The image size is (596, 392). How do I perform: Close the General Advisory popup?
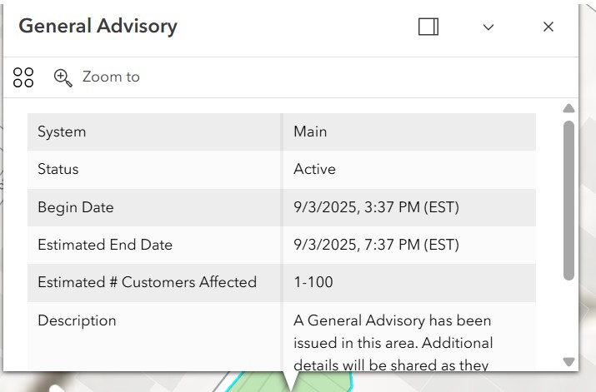tap(548, 27)
